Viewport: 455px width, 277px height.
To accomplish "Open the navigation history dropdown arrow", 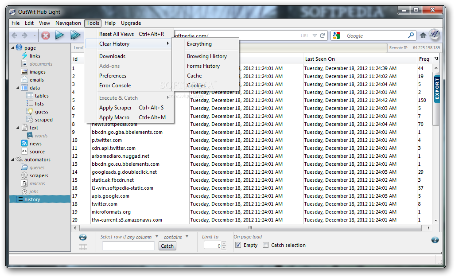I will [x=35, y=36].
